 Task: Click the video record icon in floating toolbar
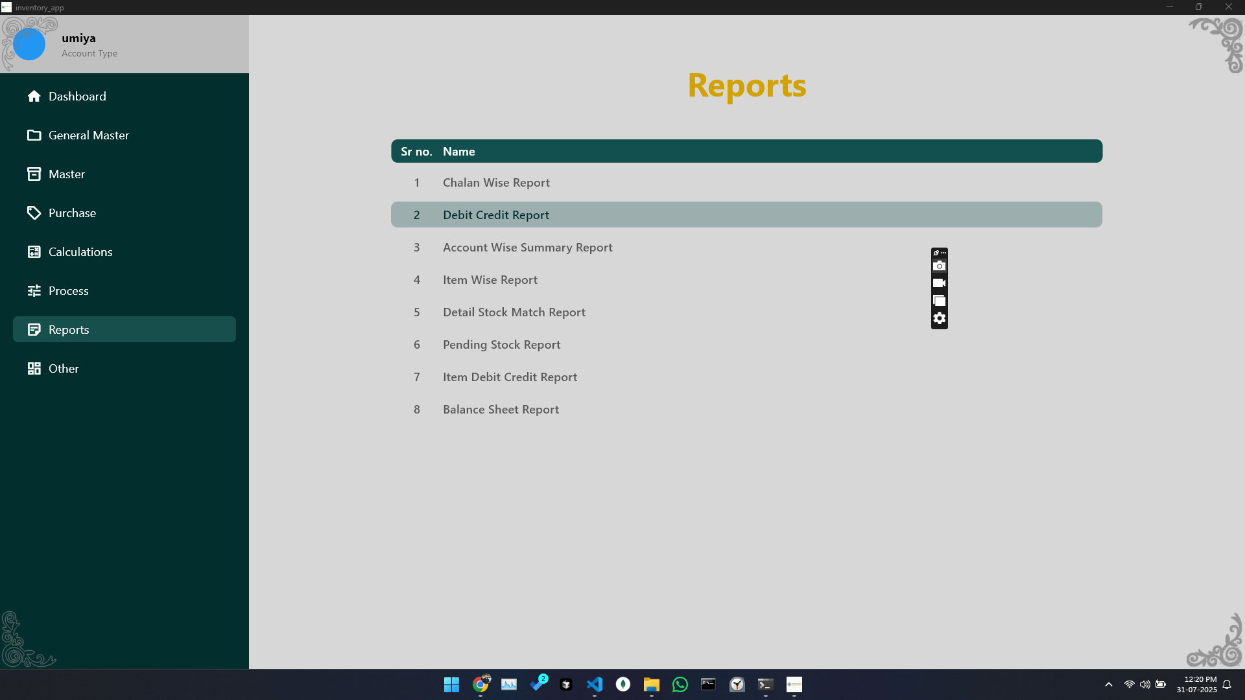click(x=939, y=283)
